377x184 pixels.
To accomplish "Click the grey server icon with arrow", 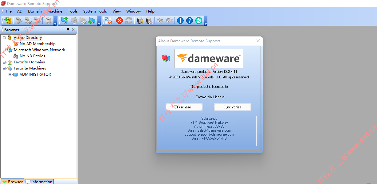I will [37, 21].
